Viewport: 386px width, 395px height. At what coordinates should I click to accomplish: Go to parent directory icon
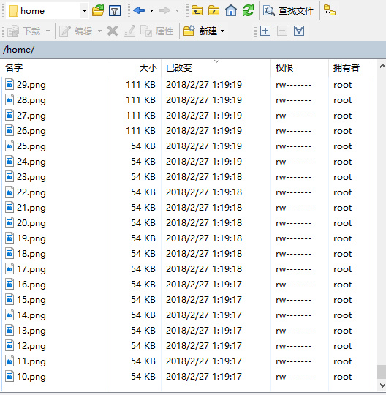[197, 10]
